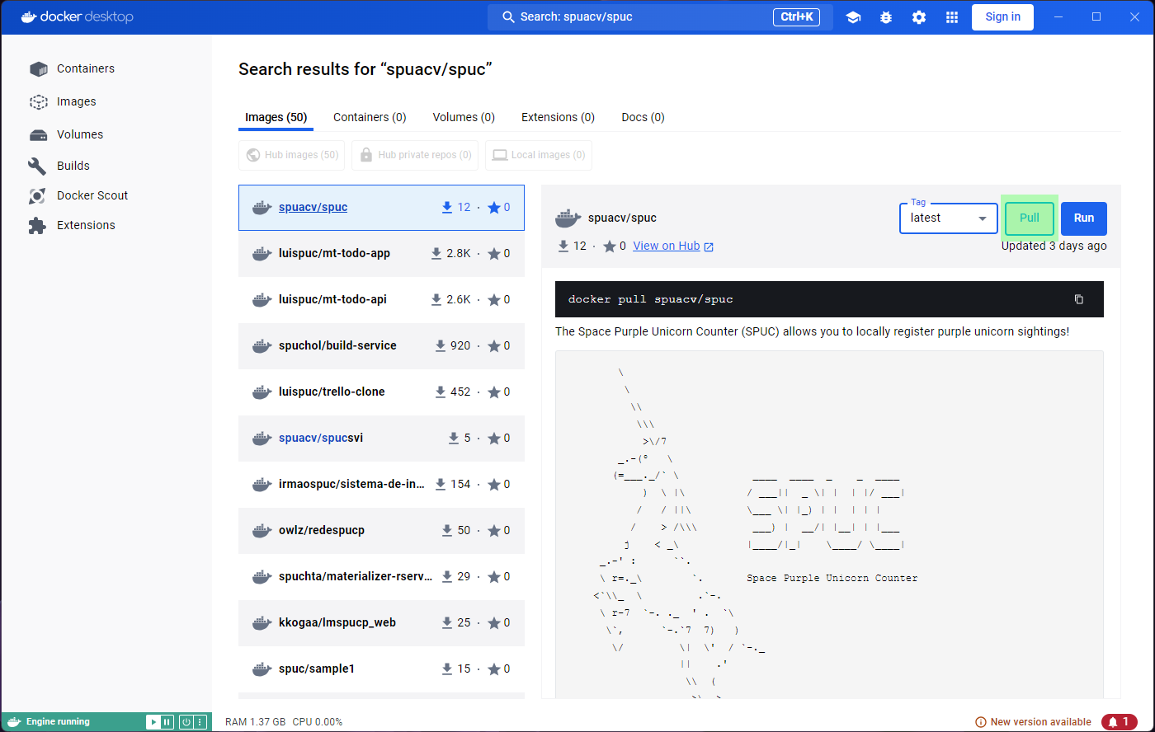This screenshot has width=1155, height=732.
Task: Click the whale icon beside spuchol/build-service
Action: click(262, 346)
